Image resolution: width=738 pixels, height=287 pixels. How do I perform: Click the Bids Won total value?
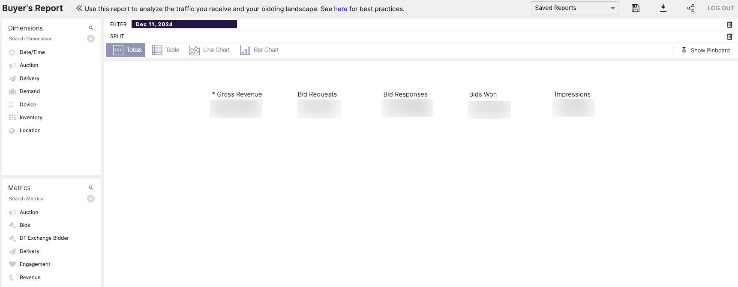pyautogui.click(x=489, y=109)
